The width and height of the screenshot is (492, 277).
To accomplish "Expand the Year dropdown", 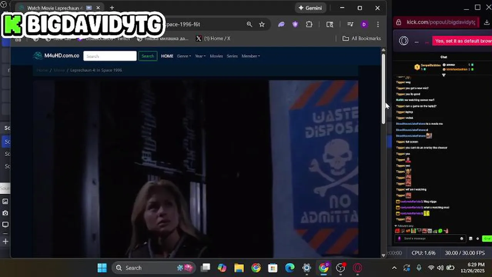I will (200, 56).
